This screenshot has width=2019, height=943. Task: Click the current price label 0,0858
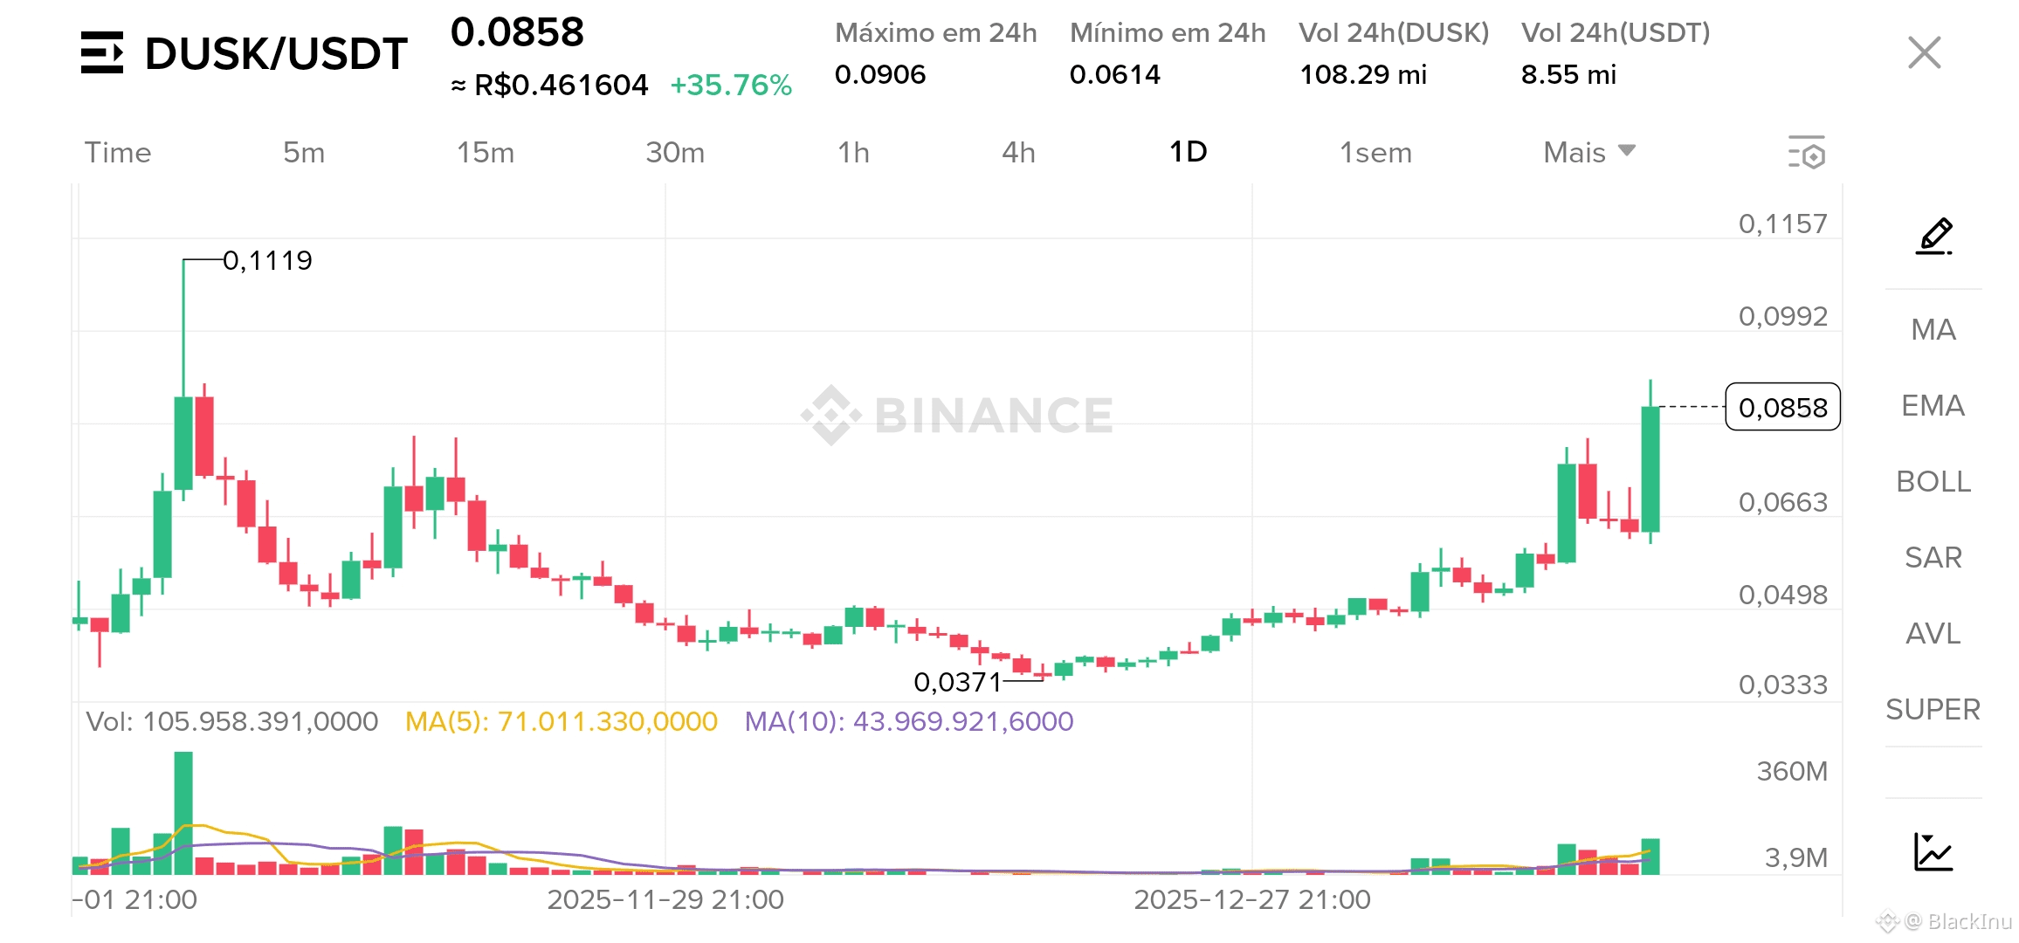pos(1782,408)
